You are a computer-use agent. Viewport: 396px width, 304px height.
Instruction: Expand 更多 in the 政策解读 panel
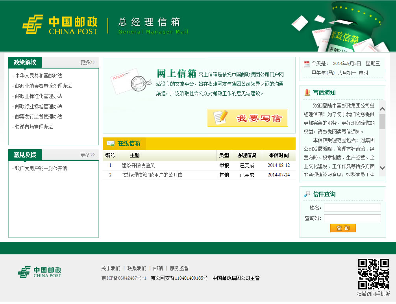click(x=87, y=62)
